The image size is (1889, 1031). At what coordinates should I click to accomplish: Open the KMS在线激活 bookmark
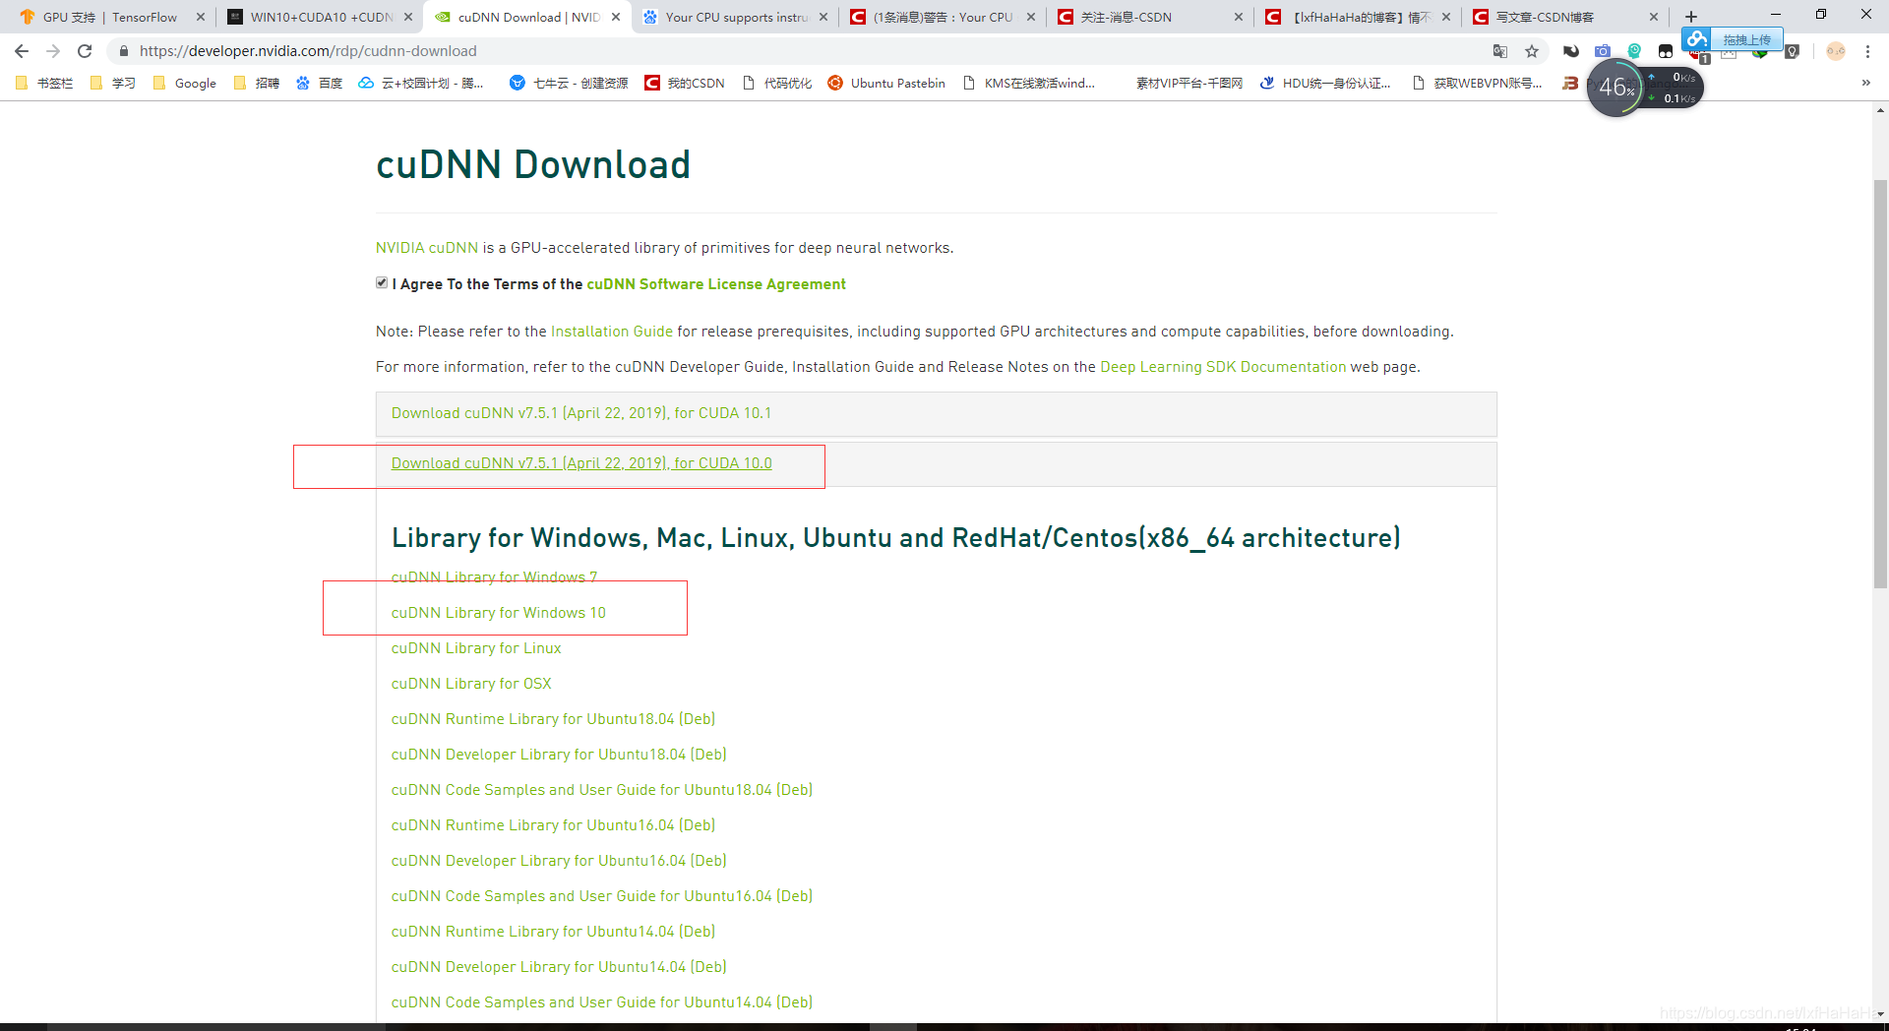[x=1028, y=84]
